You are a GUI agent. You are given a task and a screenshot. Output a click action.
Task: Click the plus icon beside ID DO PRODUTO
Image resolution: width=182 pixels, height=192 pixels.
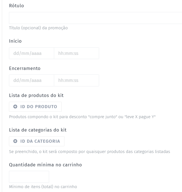(x=15, y=107)
